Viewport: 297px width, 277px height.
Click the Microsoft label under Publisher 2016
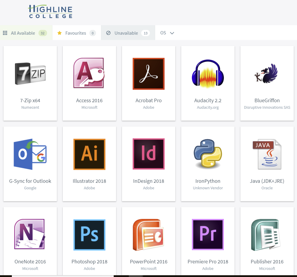pos(267,268)
